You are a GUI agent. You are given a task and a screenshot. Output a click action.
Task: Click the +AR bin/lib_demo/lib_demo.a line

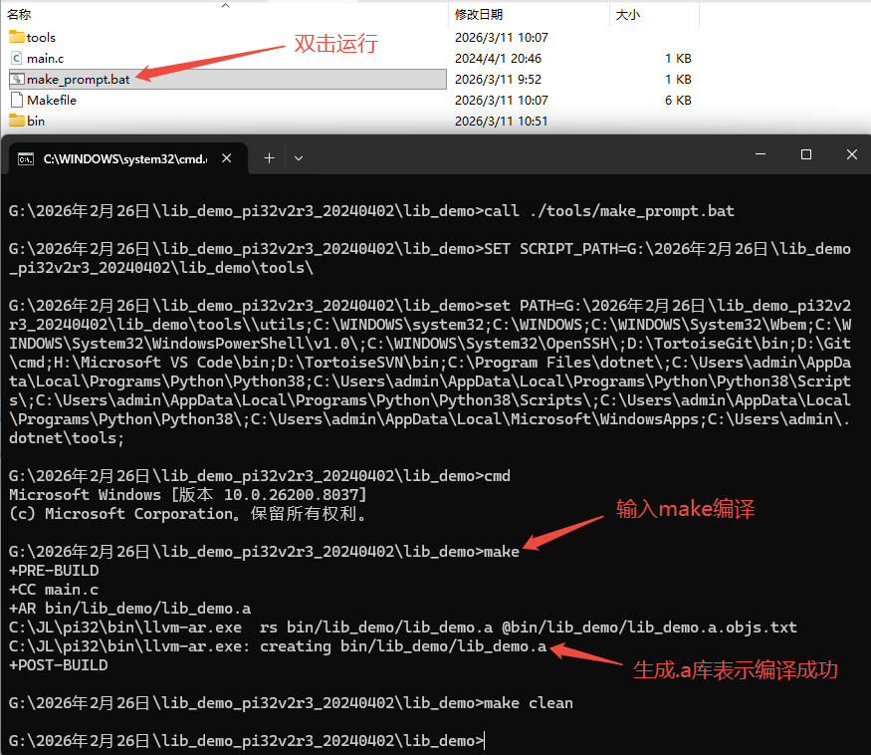tap(130, 609)
